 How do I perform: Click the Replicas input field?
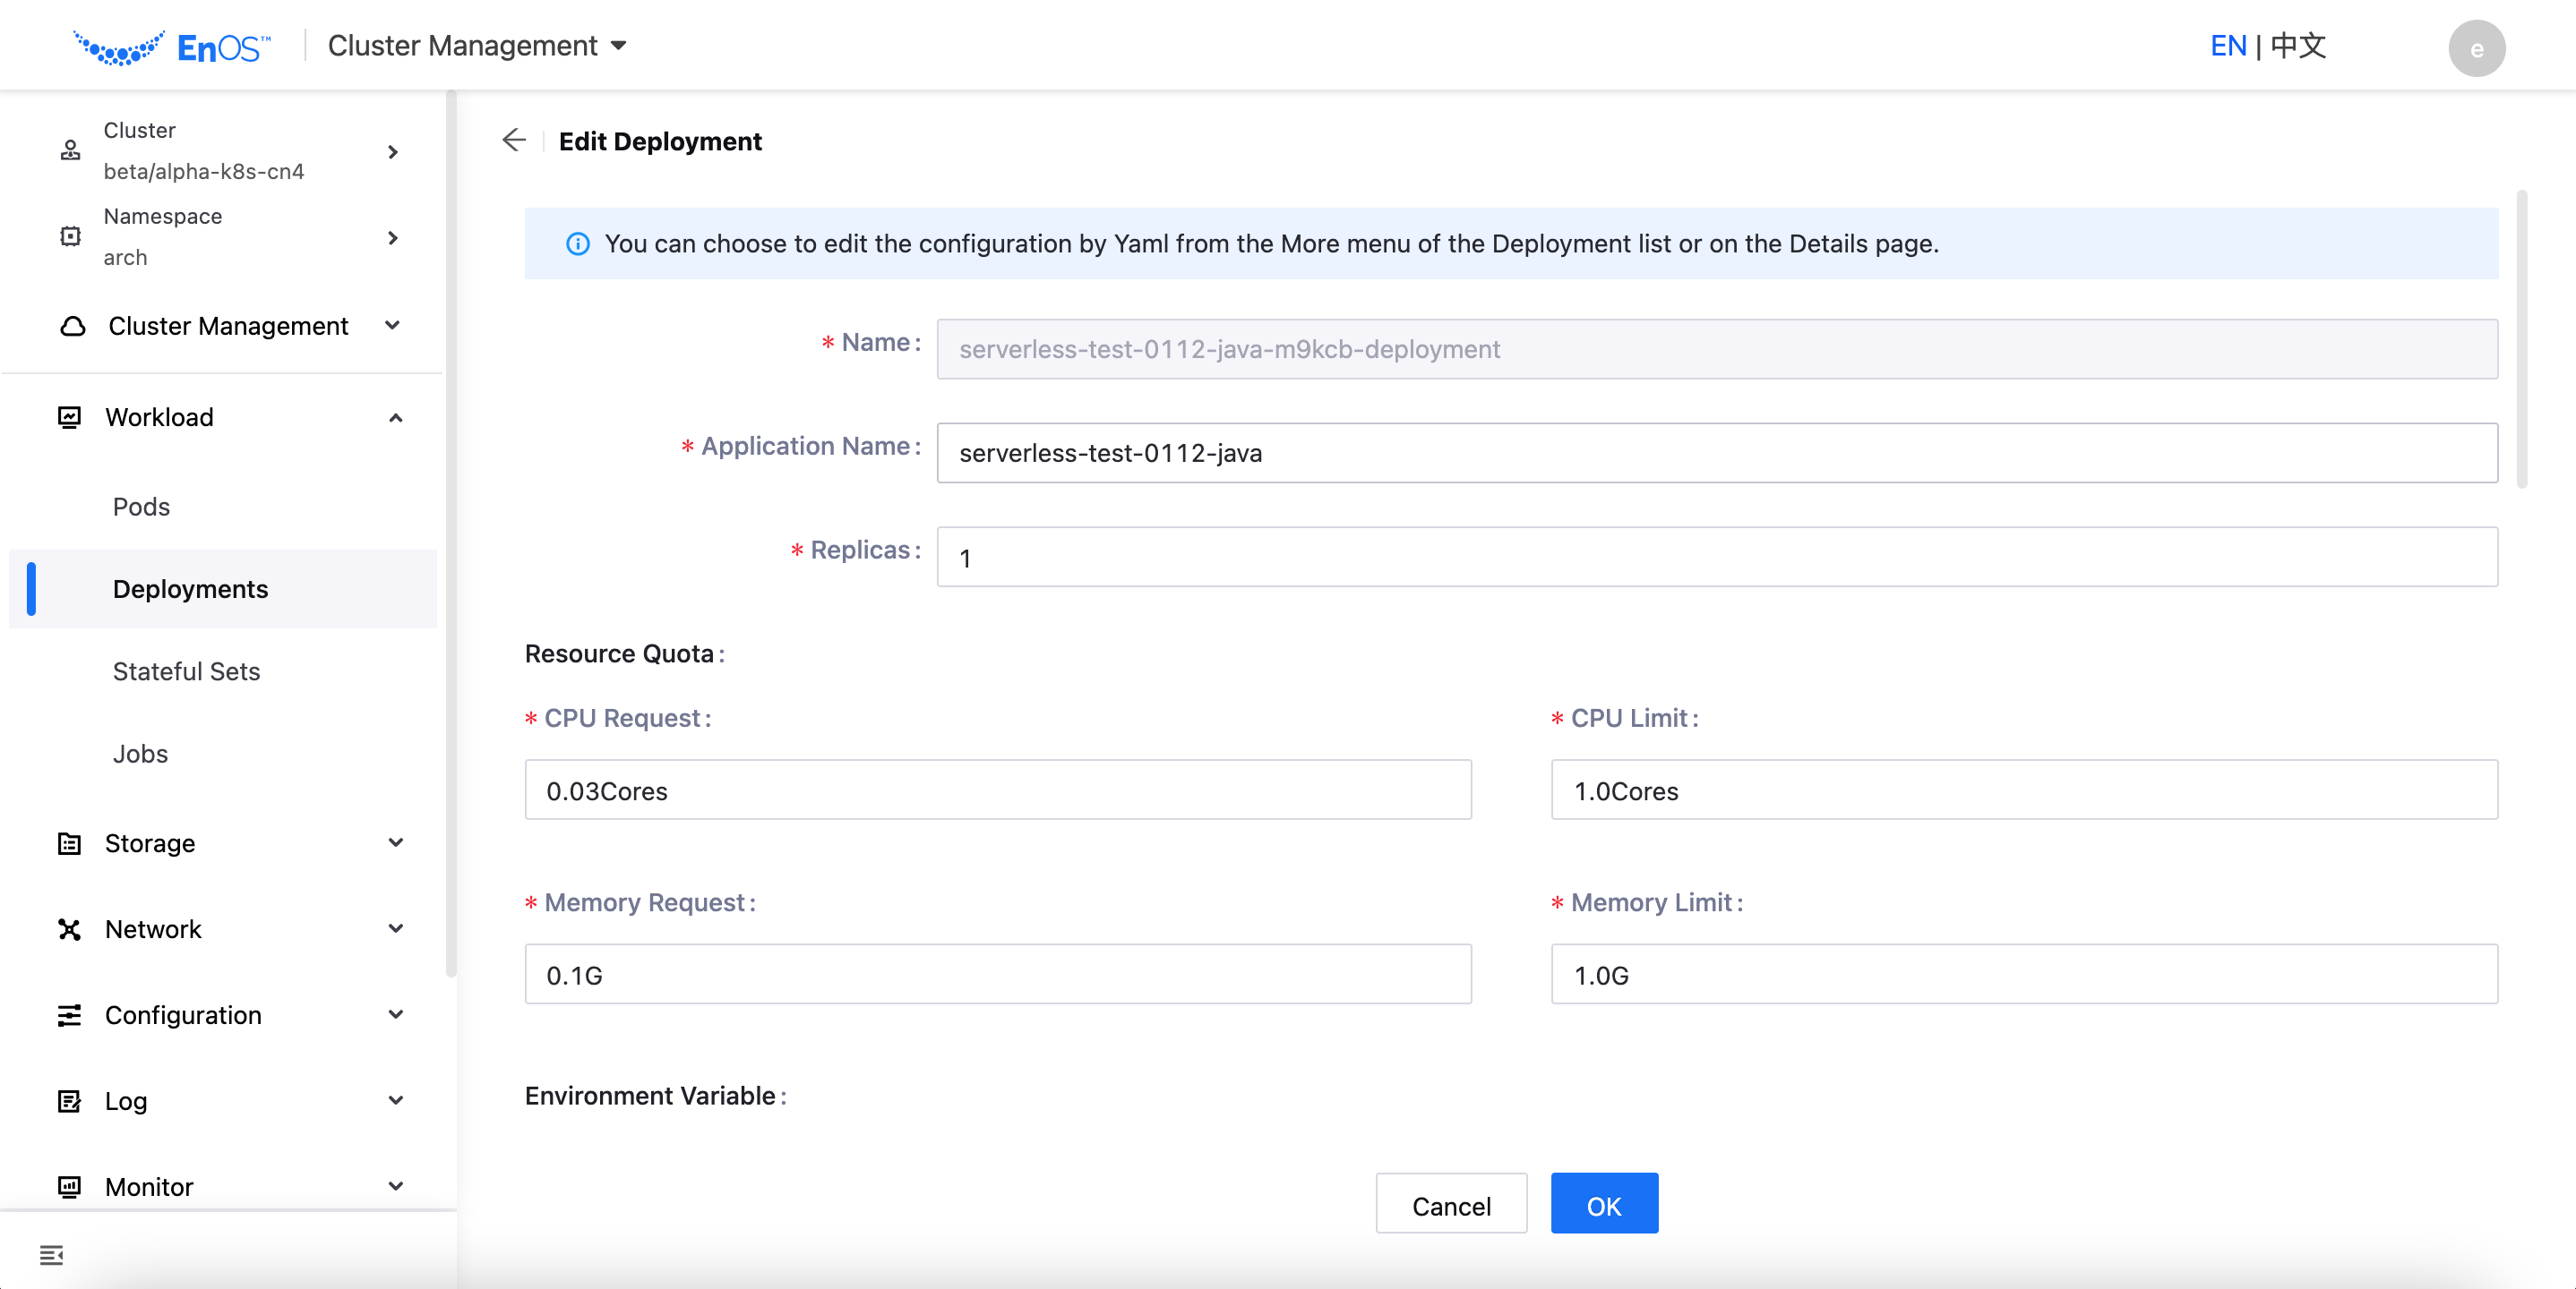point(1717,556)
